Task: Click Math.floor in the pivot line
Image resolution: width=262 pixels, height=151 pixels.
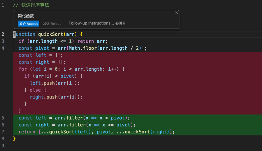Action: coord(82,48)
